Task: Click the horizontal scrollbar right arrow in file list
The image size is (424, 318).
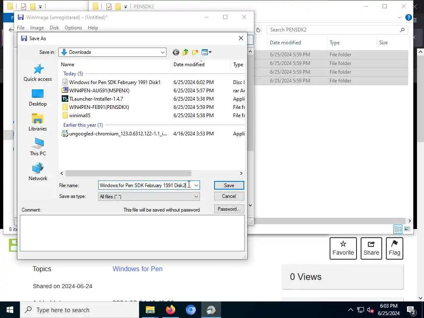Action: point(241,173)
